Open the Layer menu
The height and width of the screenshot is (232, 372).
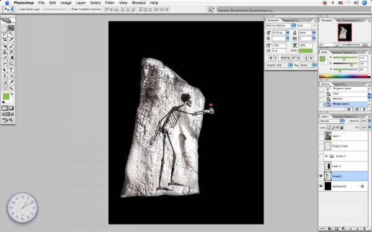[81, 3]
